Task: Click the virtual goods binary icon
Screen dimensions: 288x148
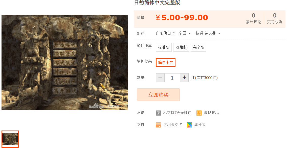Action: (199, 113)
